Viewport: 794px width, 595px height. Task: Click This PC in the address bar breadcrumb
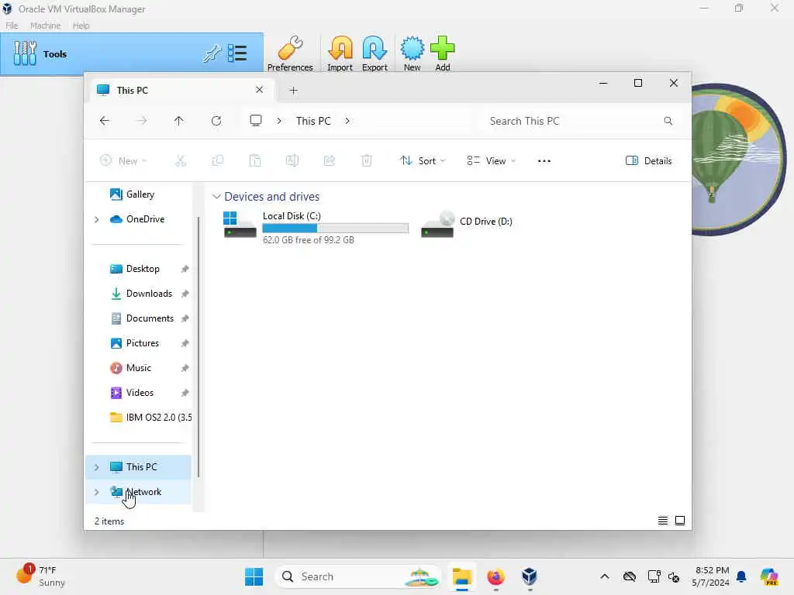pos(313,121)
